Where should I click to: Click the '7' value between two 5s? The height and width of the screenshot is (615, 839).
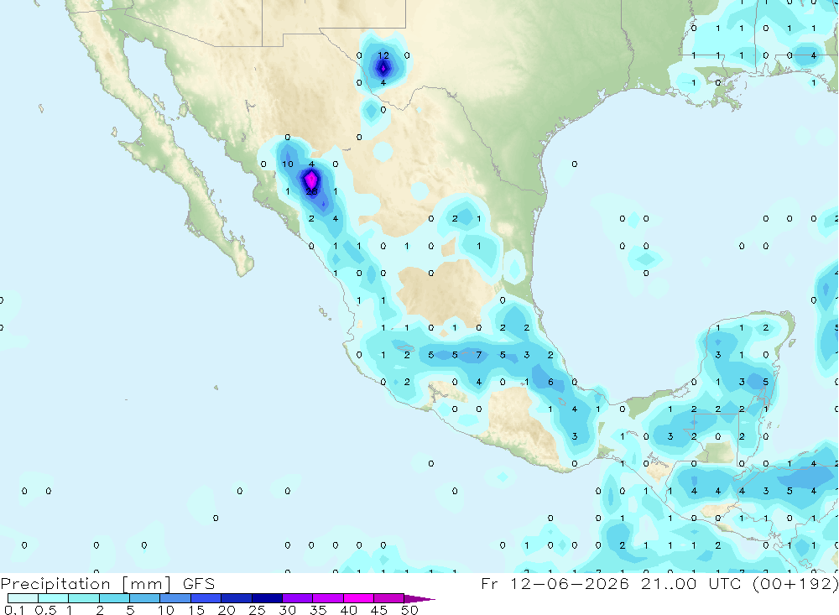tap(479, 354)
